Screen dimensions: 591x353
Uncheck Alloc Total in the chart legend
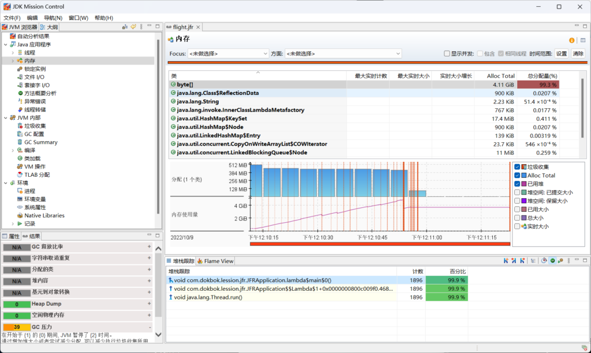pos(517,175)
